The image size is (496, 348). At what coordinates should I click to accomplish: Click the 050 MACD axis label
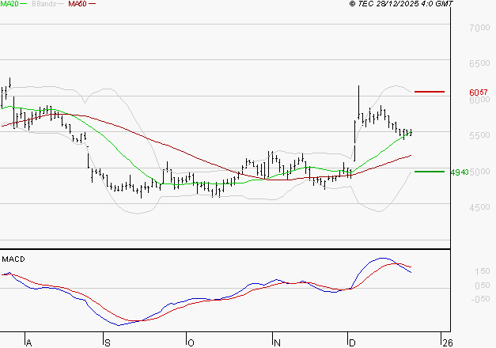pos(483,286)
